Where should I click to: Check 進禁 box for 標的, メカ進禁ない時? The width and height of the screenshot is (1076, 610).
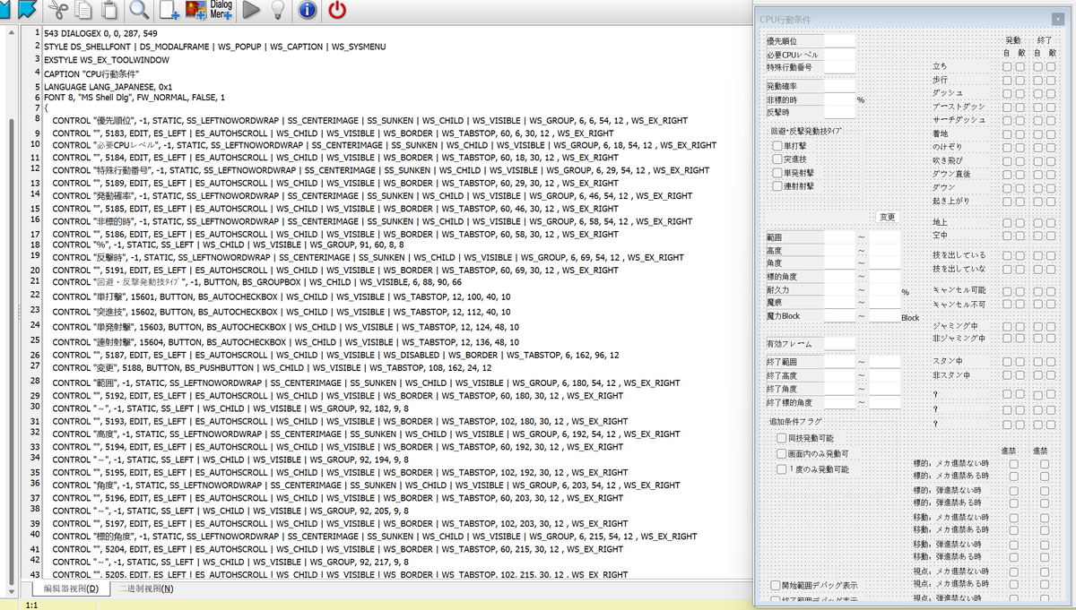tap(1013, 464)
